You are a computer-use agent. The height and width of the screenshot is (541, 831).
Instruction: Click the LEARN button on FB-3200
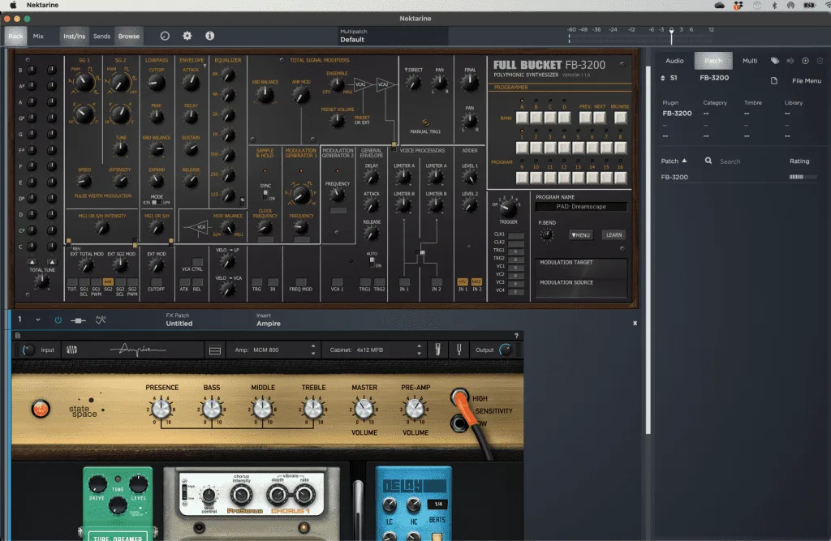coord(614,234)
